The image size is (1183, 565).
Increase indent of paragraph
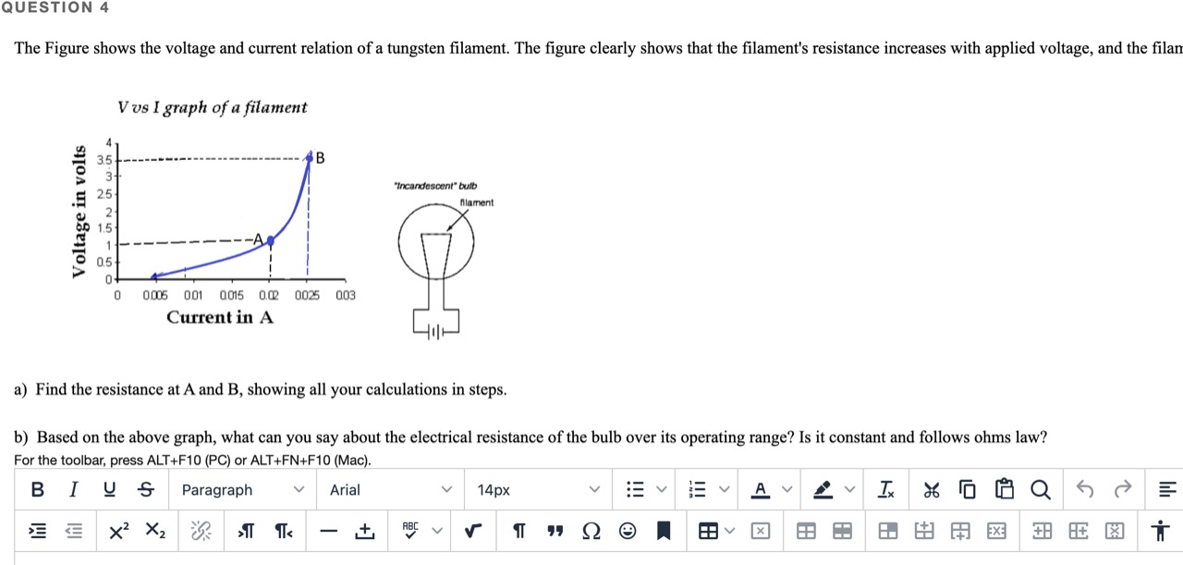point(38,531)
